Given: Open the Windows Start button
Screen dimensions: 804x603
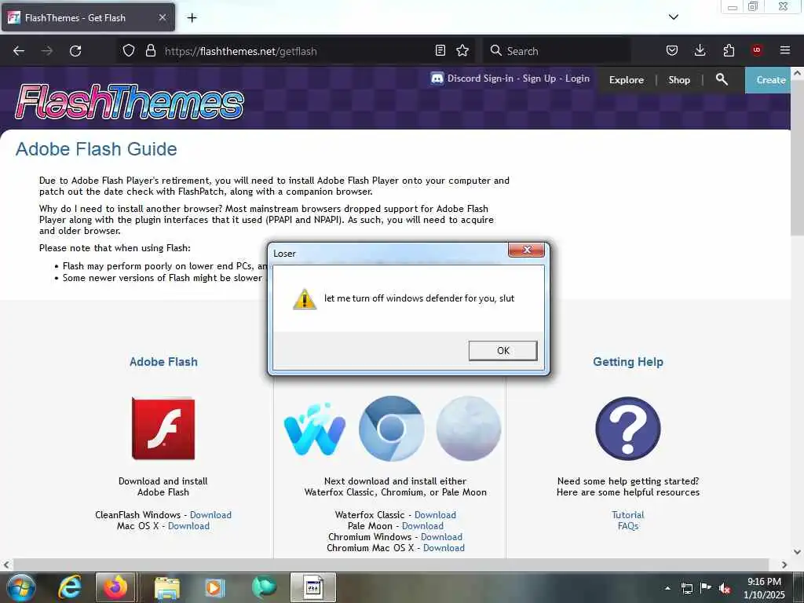Looking at the screenshot, I should [20, 587].
